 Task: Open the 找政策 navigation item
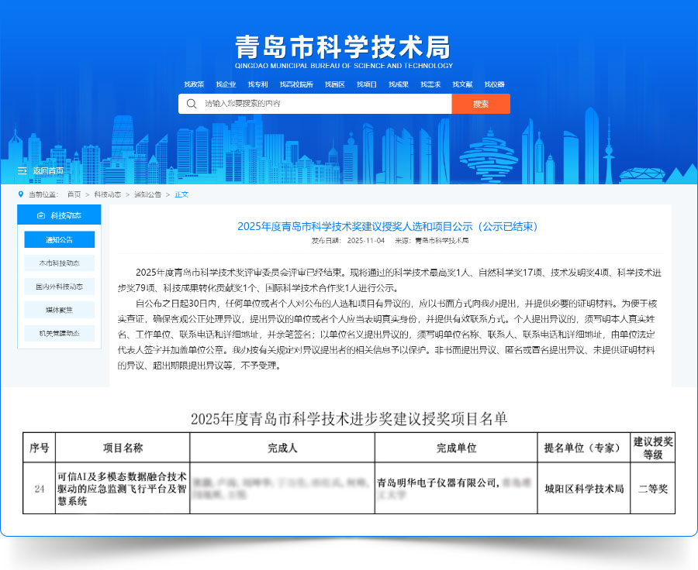(x=194, y=84)
